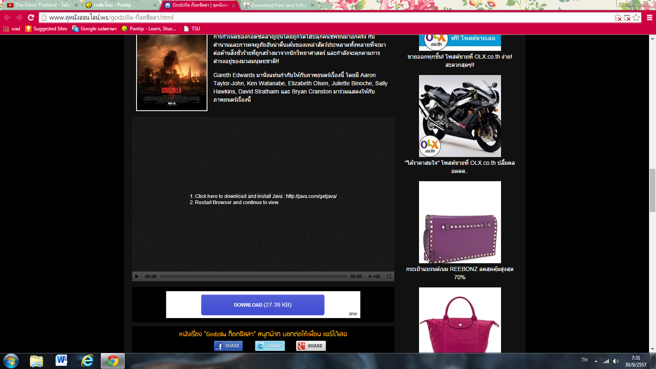
Task: Bookmark this page with the star
Action: tap(636, 18)
